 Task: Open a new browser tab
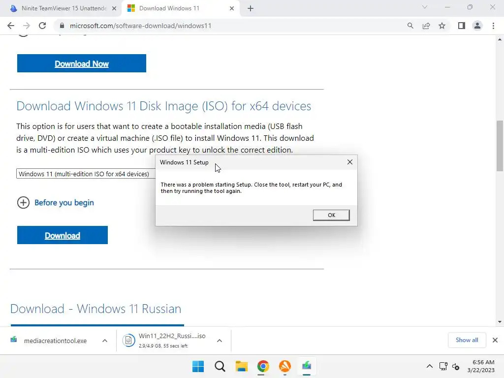pyautogui.click(x=251, y=8)
